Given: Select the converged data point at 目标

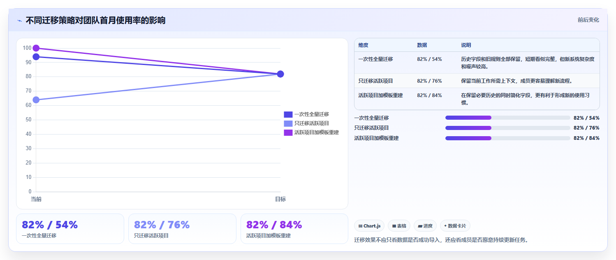Looking at the screenshot, I should (x=280, y=74).
